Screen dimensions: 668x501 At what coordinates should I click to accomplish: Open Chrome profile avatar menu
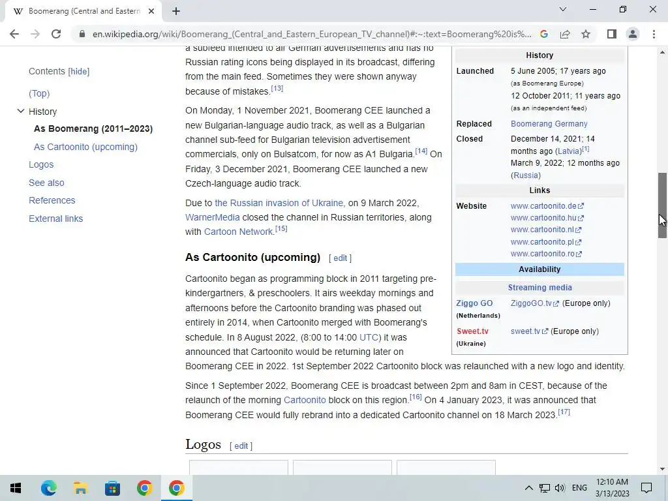click(x=633, y=34)
